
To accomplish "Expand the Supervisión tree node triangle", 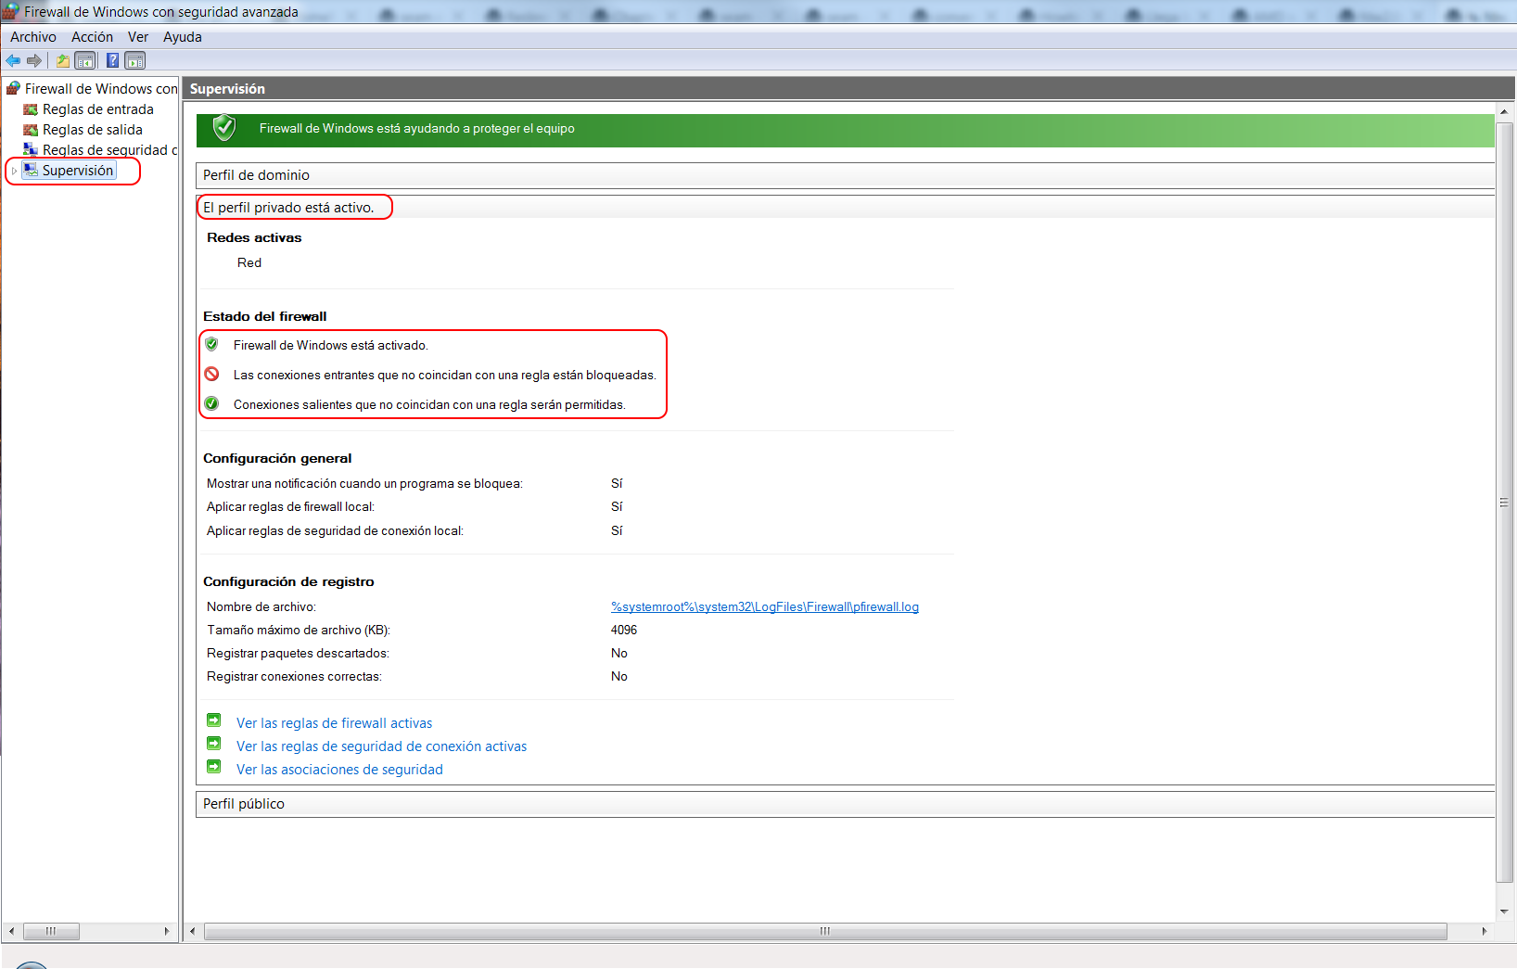I will [x=14, y=171].
